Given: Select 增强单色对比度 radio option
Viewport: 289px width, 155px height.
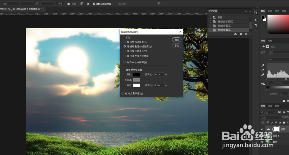Looking at the screenshot, I should click(125, 42).
